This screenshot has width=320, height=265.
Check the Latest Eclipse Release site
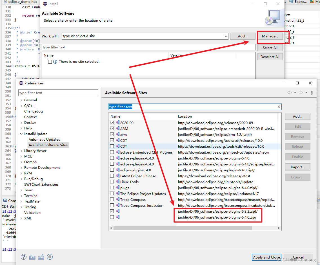coord(112,176)
